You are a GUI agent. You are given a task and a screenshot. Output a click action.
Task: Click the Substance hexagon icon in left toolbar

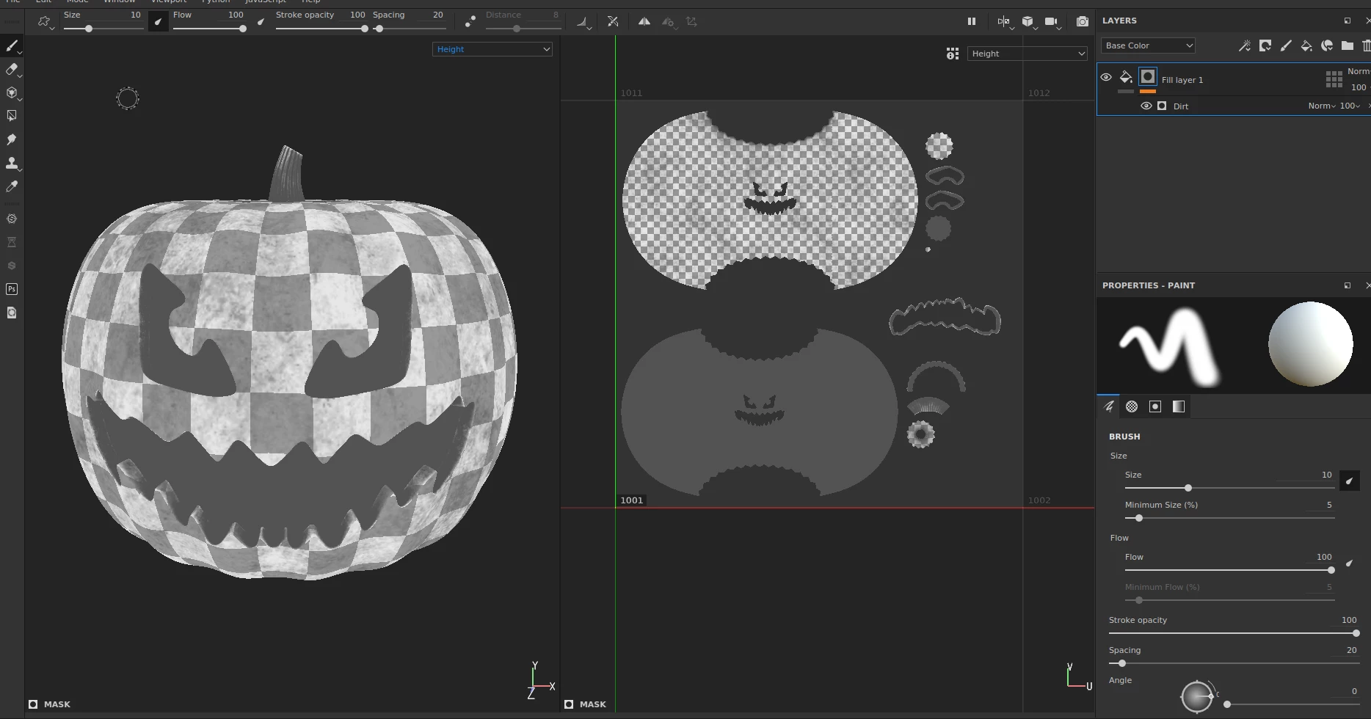coord(12,219)
